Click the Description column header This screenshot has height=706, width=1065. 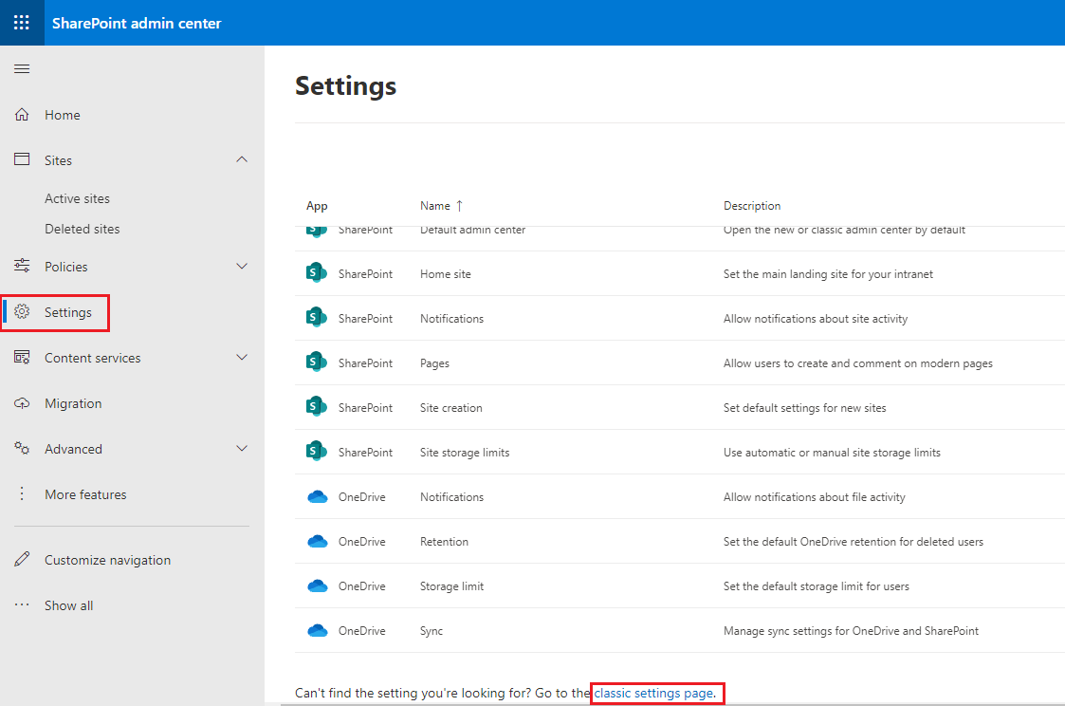752,206
